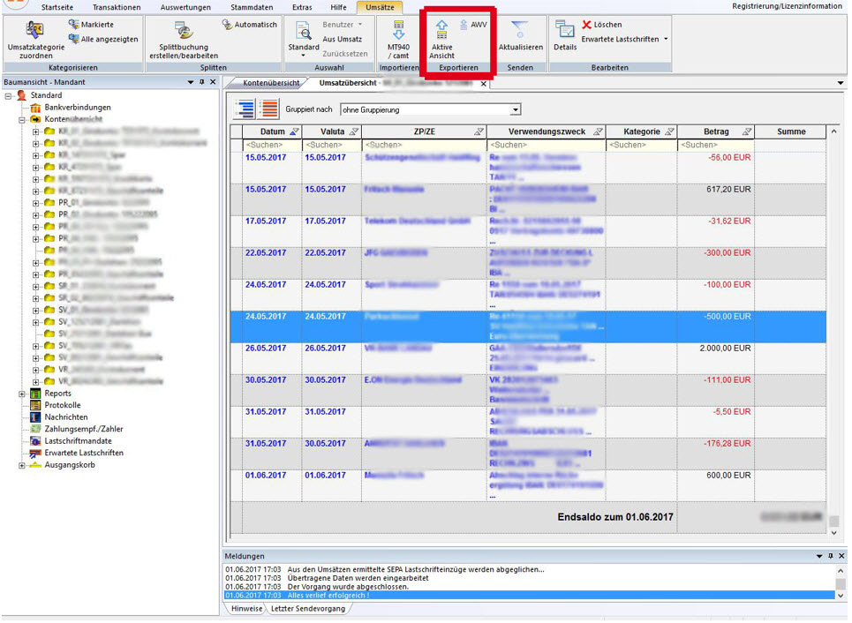Collapse the Standard tree node
The height and width of the screenshot is (623, 852).
[8, 95]
